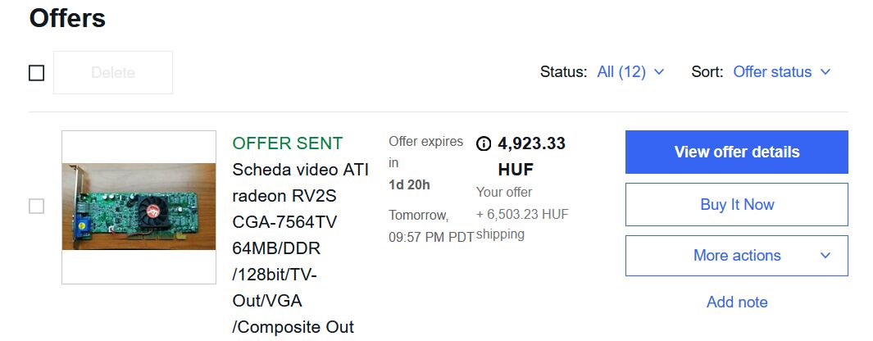Viewport: 873px width, 341px height.
Task: Click the View offer details button
Action: click(x=736, y=152)
